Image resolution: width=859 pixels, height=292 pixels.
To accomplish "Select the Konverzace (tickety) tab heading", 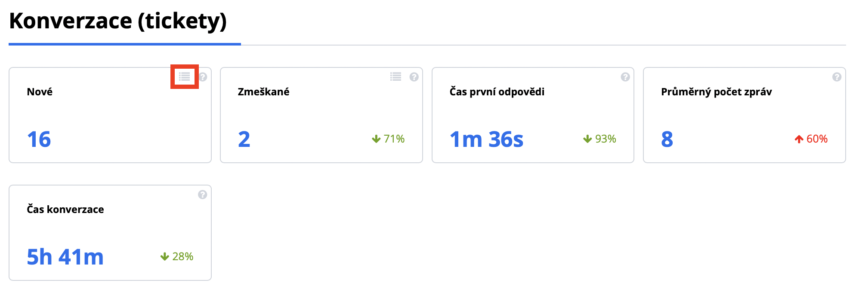I will coord(118,21).
